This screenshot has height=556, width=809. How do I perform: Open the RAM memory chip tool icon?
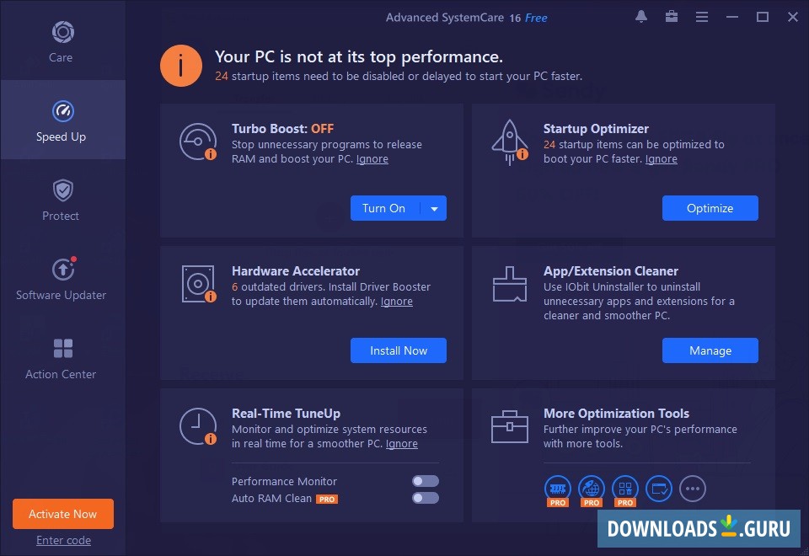(558, 490)
